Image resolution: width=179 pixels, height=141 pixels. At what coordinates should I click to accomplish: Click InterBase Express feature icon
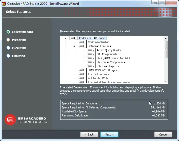[x=91, y=66]
